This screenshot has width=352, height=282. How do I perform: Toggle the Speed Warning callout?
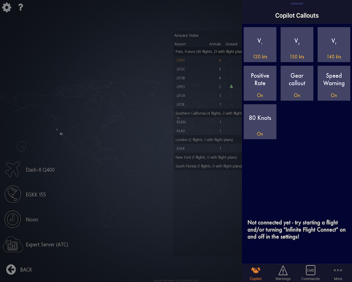click(334, 83)
